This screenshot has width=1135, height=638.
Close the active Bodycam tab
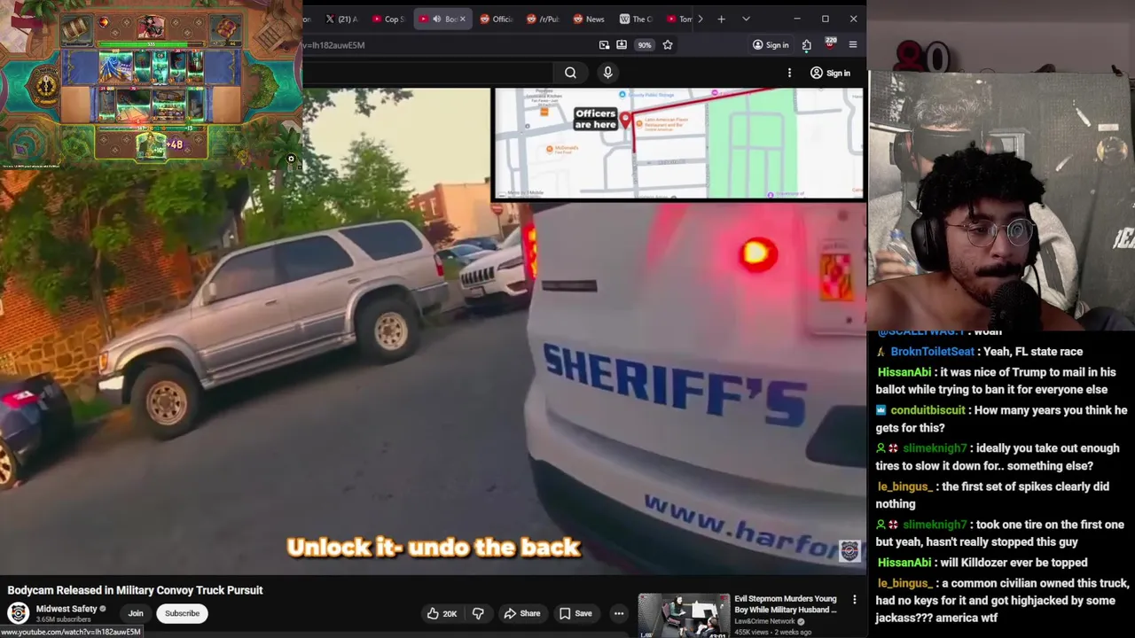tap(462, 19)
